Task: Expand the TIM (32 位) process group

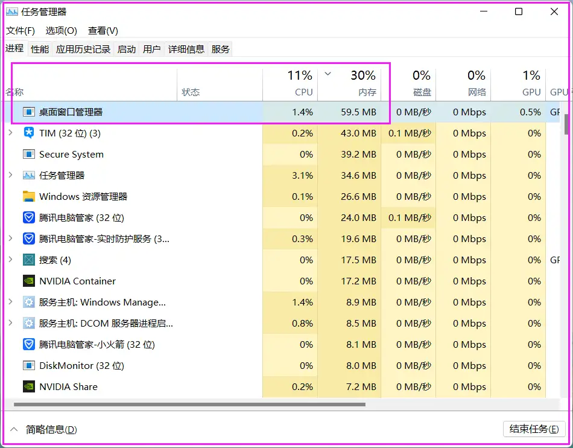Action: [x=11, y=132]
